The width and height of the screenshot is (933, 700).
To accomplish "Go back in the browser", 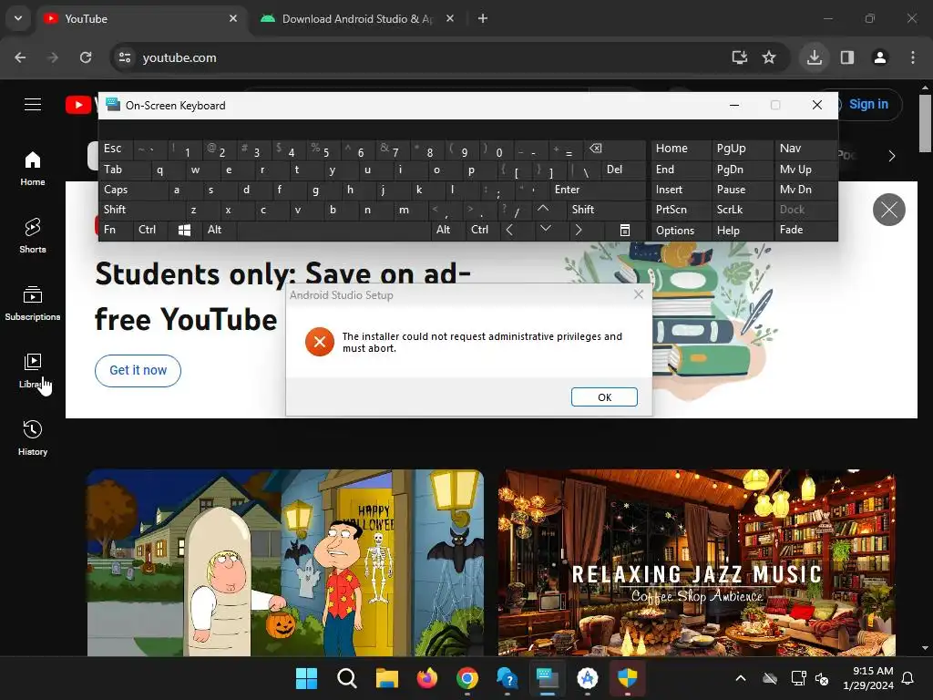I will click(x=20, y=57).
